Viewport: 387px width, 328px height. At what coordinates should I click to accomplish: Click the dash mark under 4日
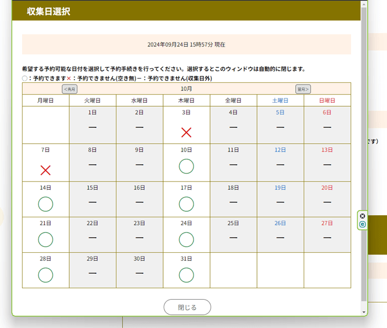tap(233, 127)
